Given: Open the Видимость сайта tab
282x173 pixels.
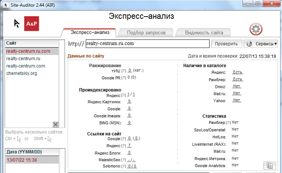Looking at the screenshot, I should (x=204, y=33).
